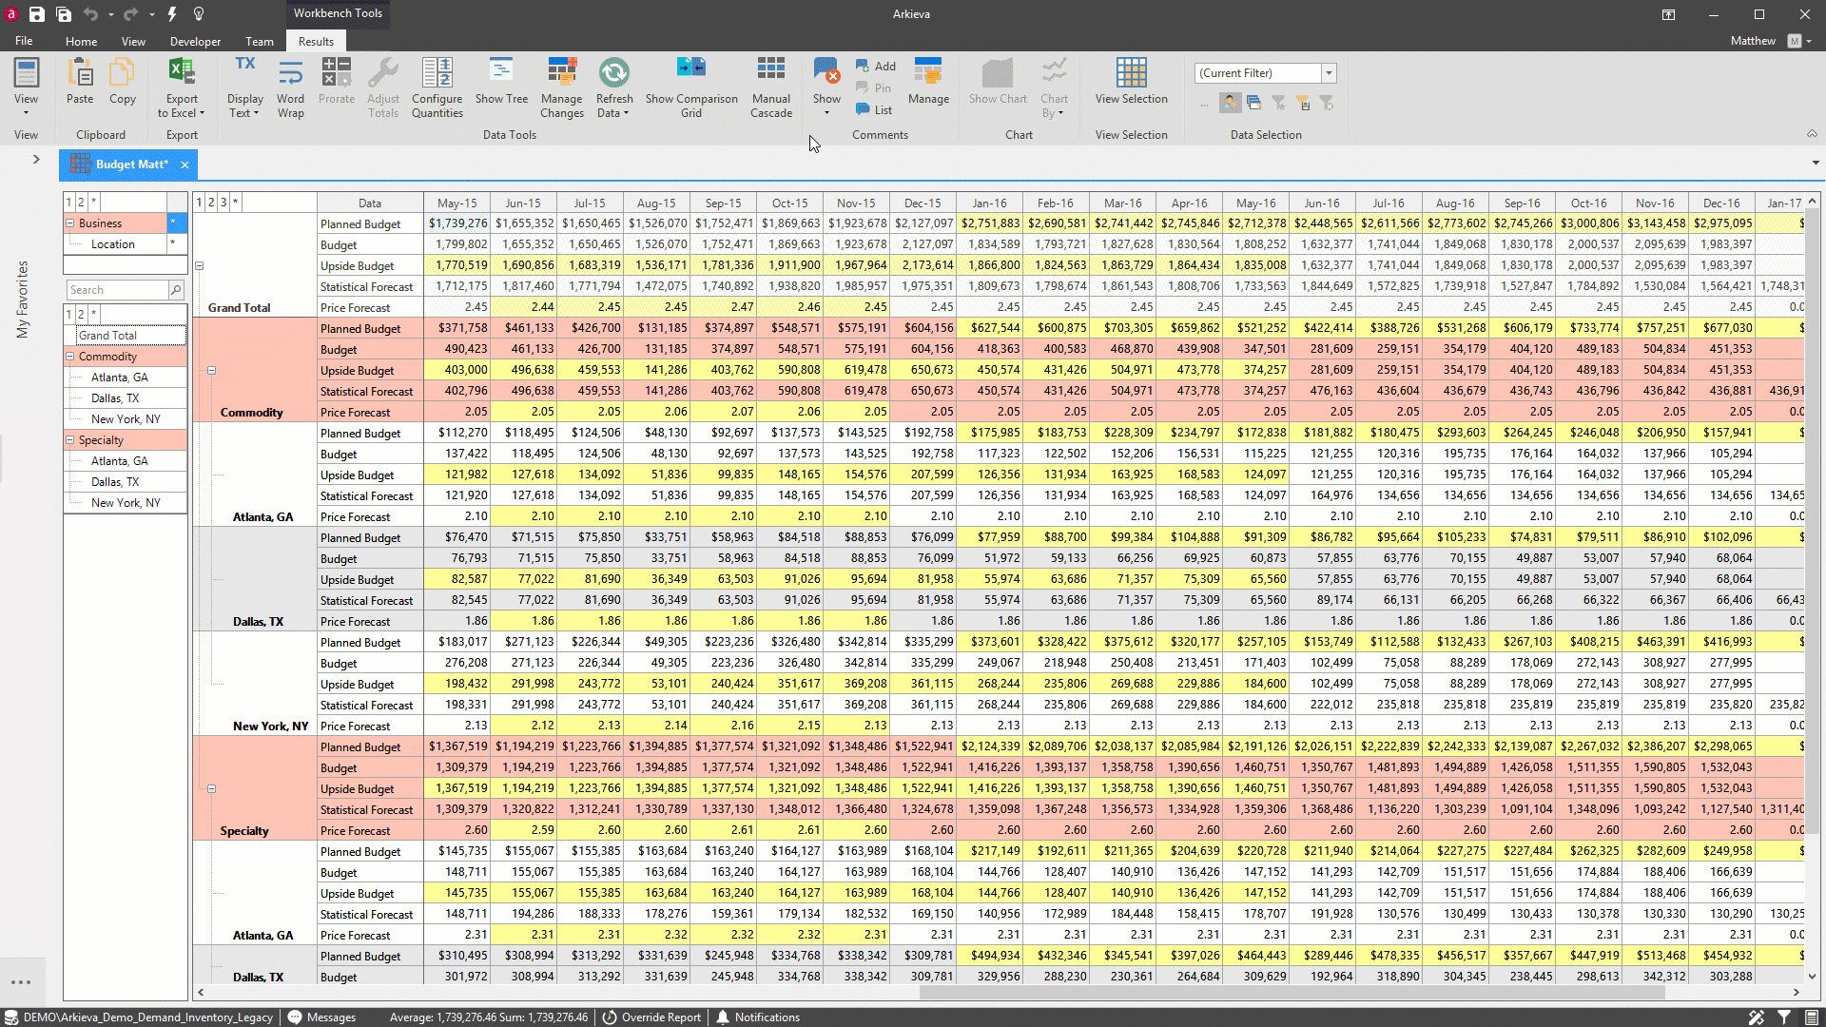This screenshot has width=1826, height=1027.
Task: Click the May-15 column header
Action: (457, 203)
